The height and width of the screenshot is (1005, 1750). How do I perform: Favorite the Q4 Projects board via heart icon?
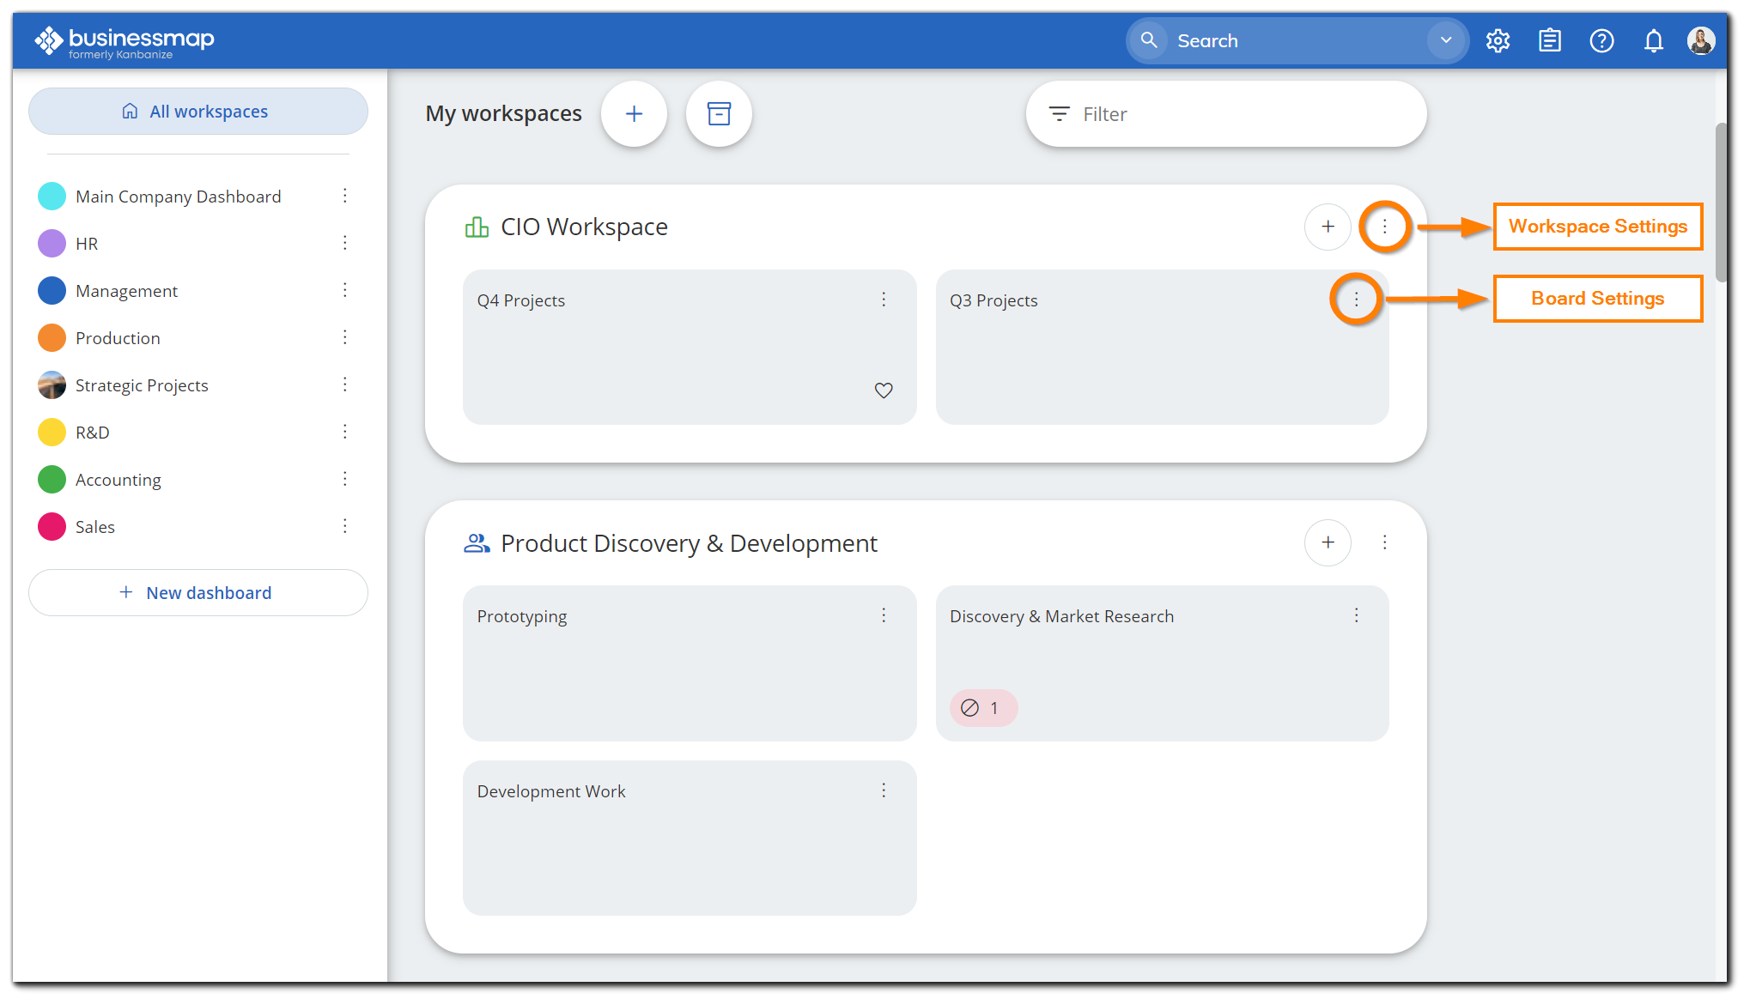(884, 390)
